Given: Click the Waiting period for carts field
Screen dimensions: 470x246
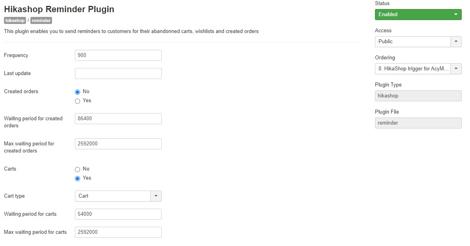Looking at the screenshot, I should (118, 214).
